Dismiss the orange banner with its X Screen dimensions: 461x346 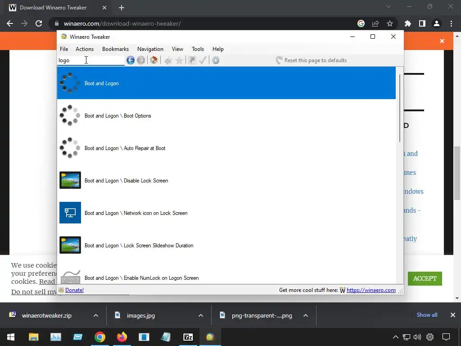pyautogui.click(x=442, y=41)
